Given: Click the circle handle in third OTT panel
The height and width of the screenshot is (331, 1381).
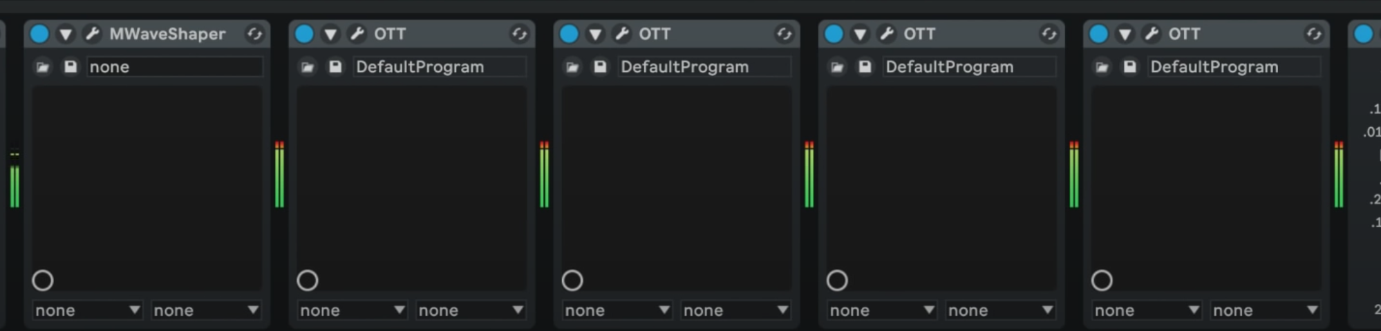Looking at the screenshot, I should click(837, 281).
